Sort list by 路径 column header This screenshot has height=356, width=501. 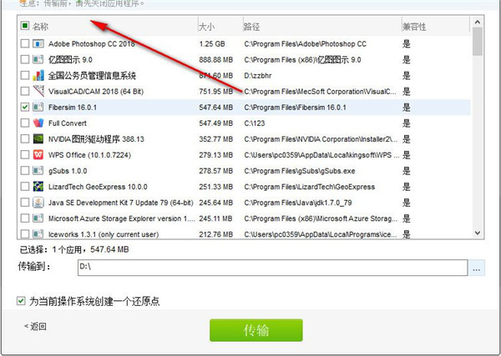[251, 27]
